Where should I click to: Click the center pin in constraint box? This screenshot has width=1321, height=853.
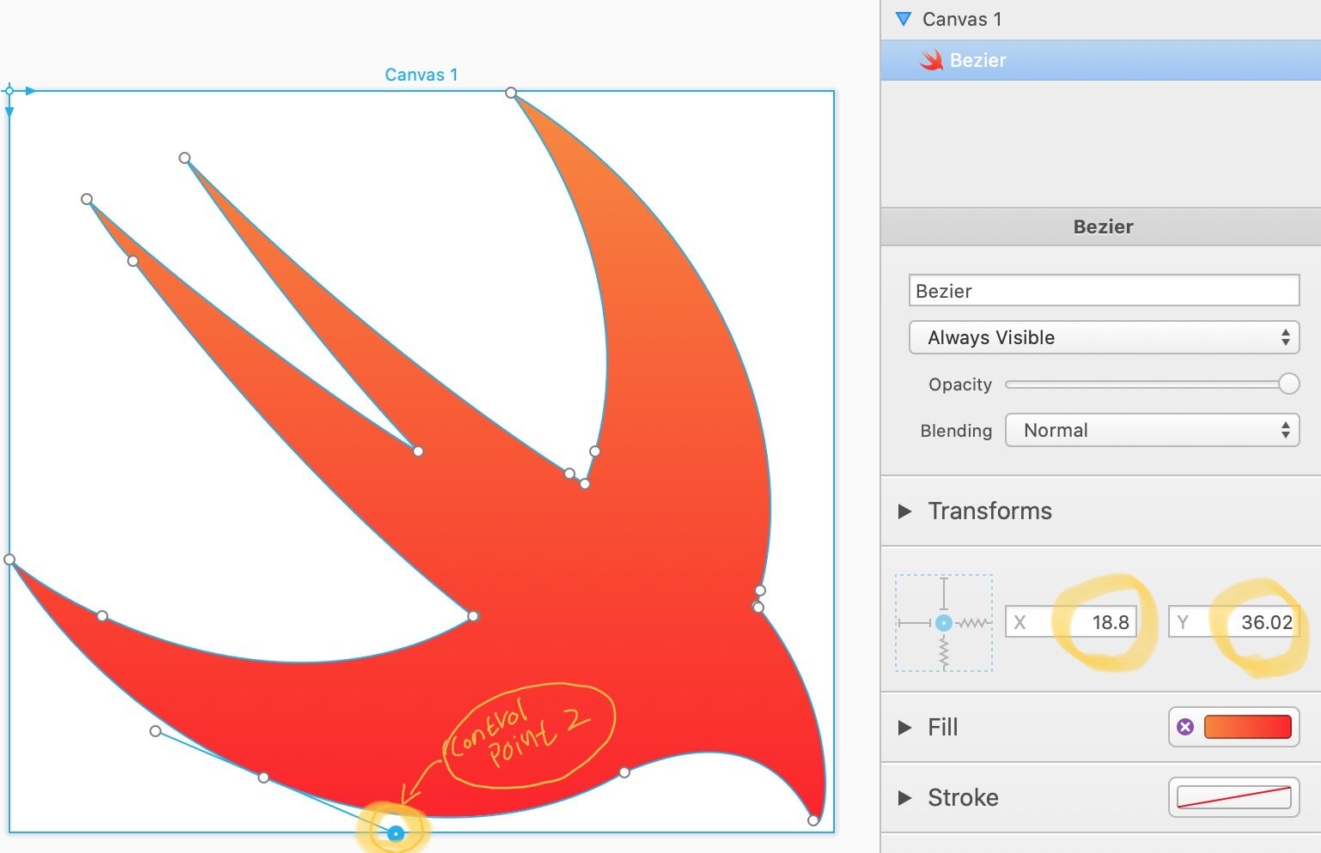click(944, 623)
